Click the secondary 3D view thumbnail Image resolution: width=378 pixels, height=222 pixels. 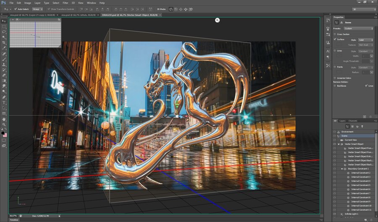tap(35, 34)
